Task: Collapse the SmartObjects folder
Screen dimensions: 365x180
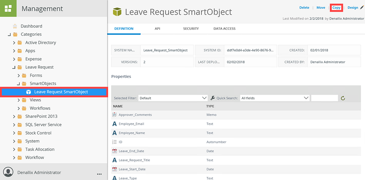Action: 18,84
